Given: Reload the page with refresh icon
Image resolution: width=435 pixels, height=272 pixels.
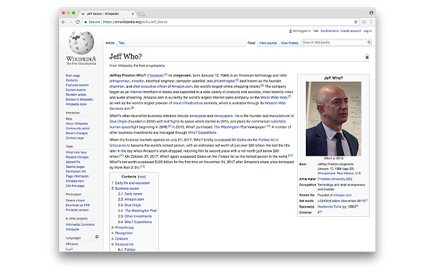Looking at the screenshot, I should pyautogui.click(x=77, y=22).
